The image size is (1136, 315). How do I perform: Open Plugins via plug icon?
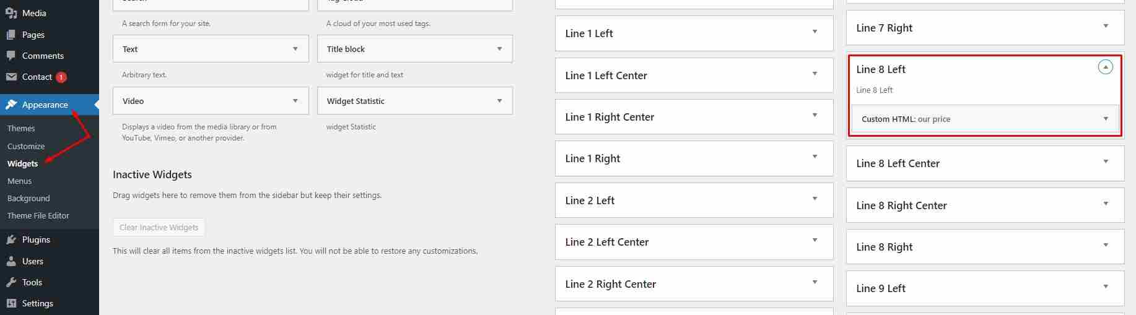click(x=11, y=239)
